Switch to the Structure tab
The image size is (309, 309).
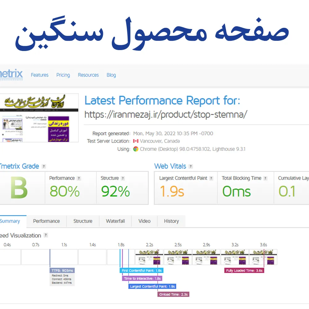(x=83, y=221)
